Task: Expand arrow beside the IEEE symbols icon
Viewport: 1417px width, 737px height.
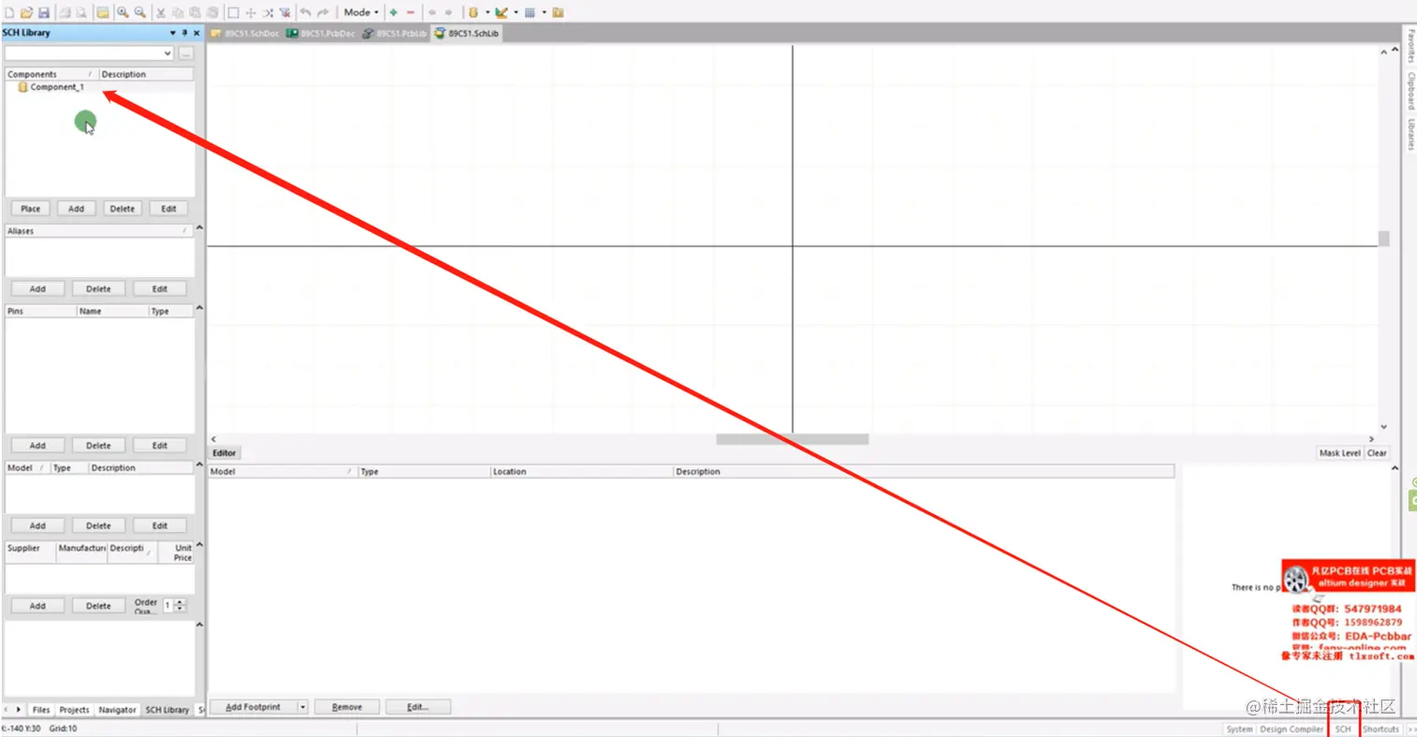Action: pos(487,12)
